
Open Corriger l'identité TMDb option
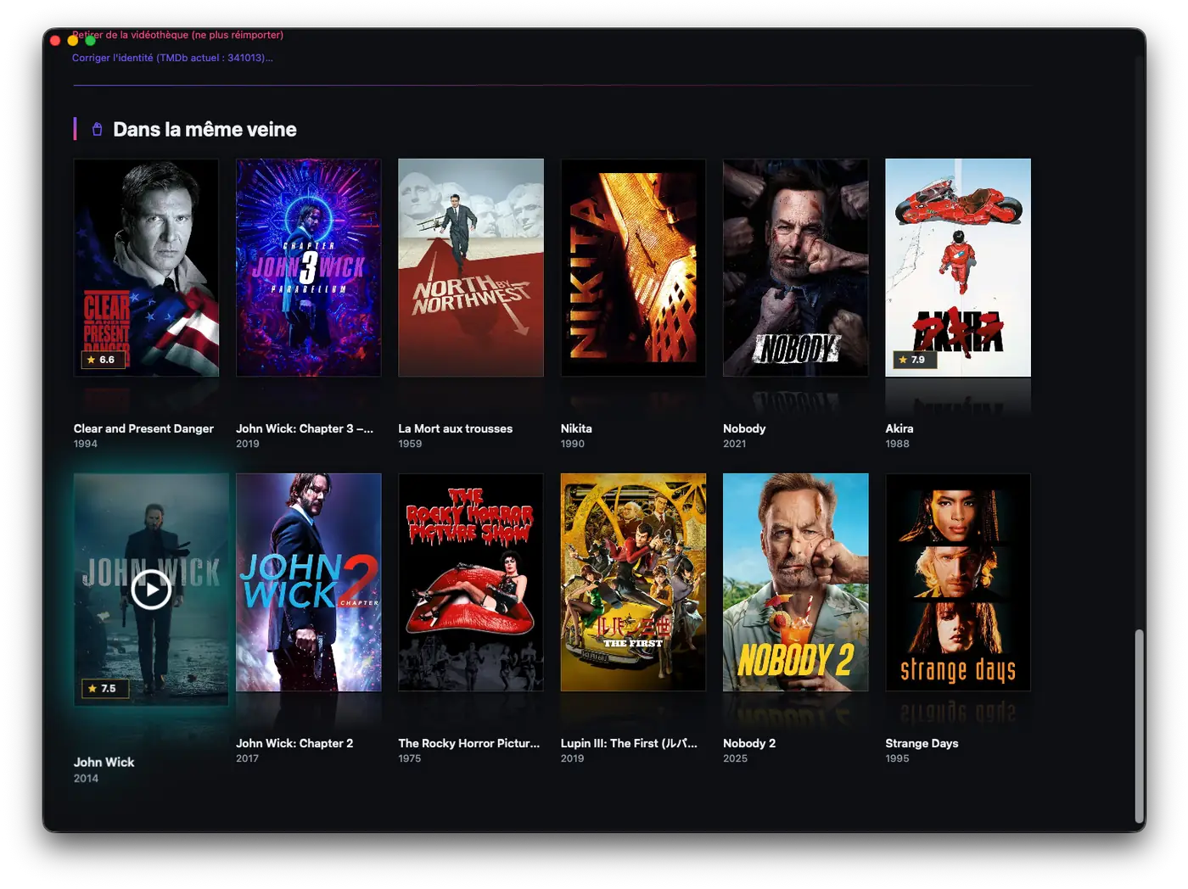click(172, 58)
